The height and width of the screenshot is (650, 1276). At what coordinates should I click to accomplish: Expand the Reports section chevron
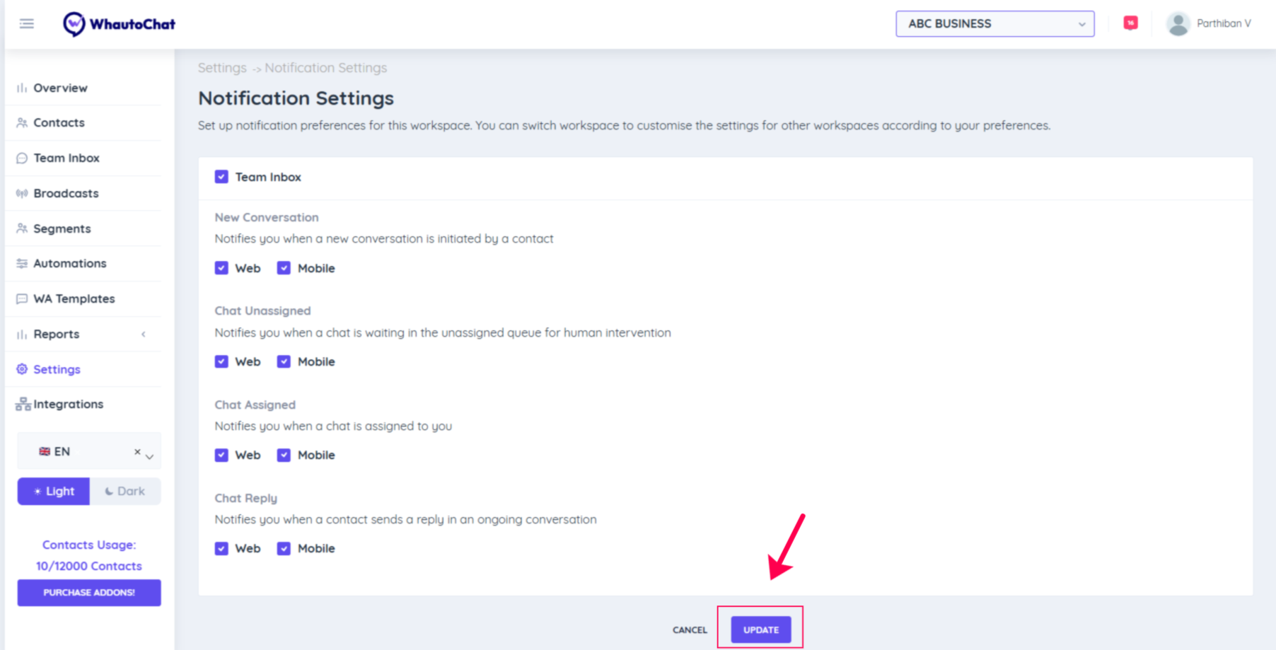pos(144,334)
